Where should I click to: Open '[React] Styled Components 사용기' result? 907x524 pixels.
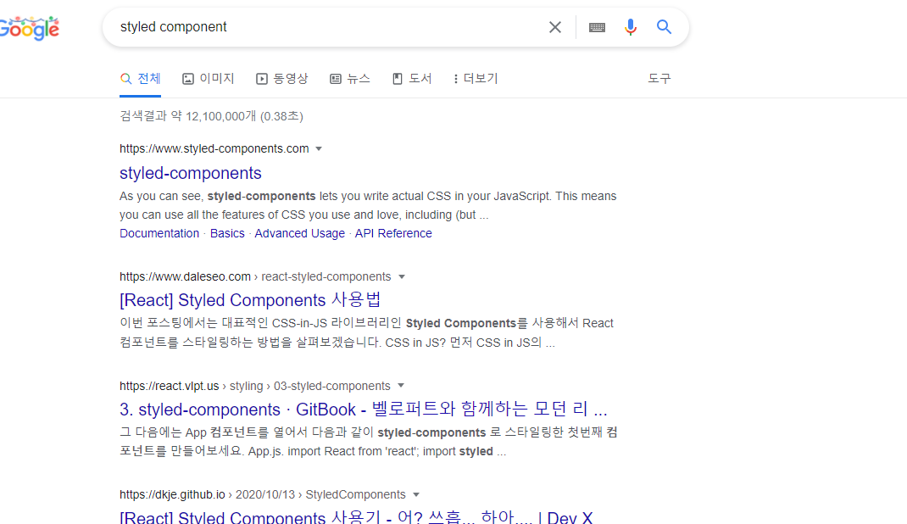356,516
